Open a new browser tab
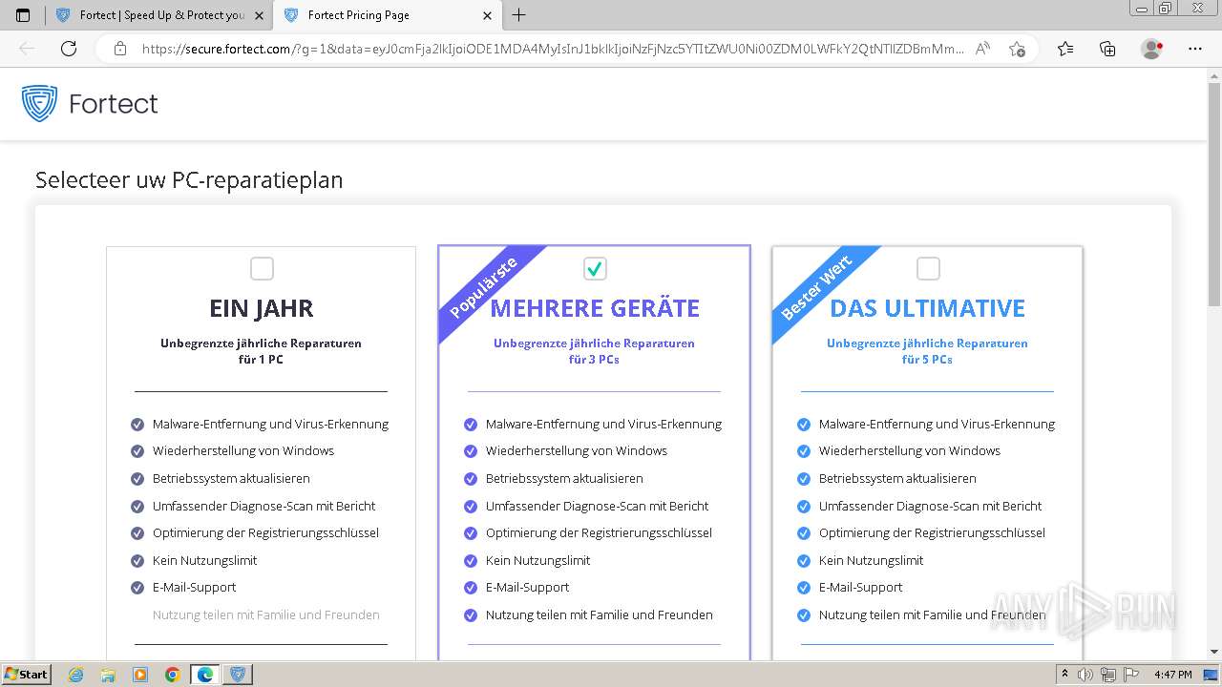The height and width of the screenshot is (687, 1222). click(x=519, y=15)
